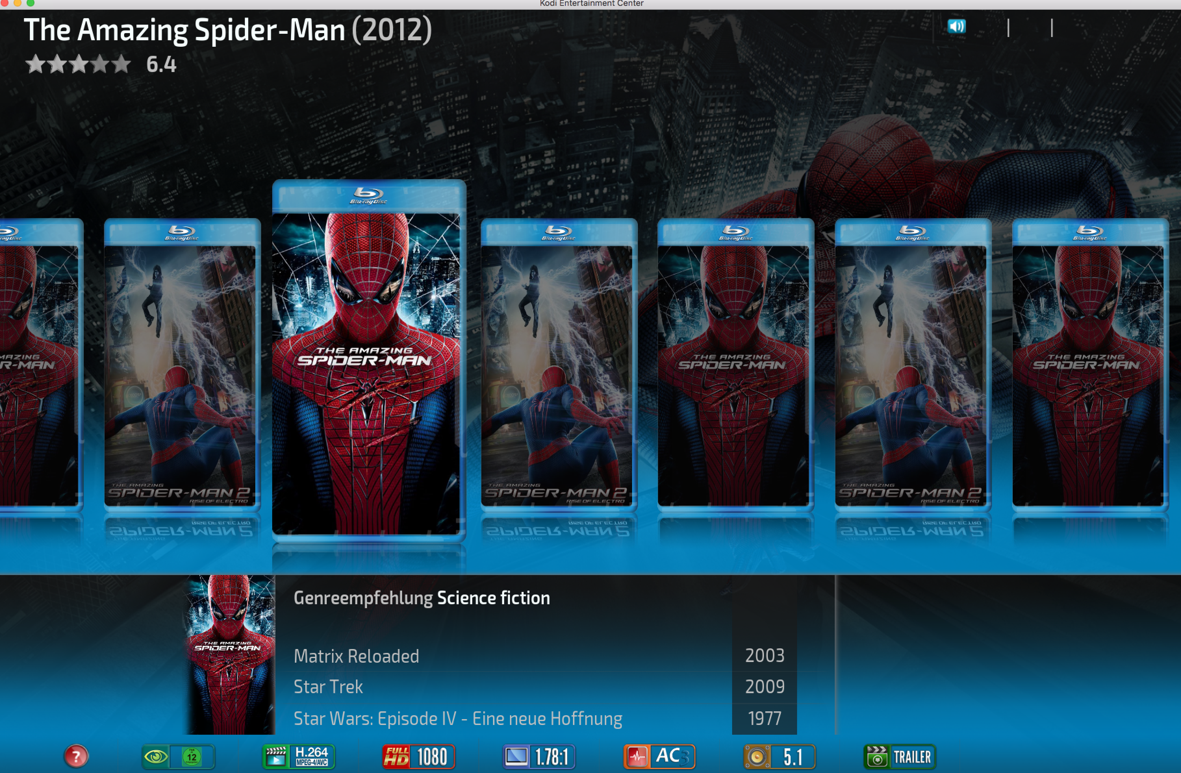Click the green eye watched-status icon
The width and height of the screenshot is (1181, 773).
(x=156, y=757)
